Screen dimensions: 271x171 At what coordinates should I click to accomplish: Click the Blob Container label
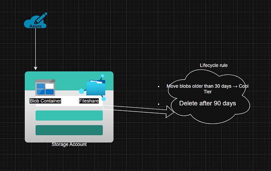click(45, 101)
